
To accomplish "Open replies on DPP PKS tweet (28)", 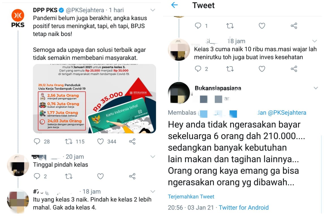I will pyautogui.click(x=37, y=141).
